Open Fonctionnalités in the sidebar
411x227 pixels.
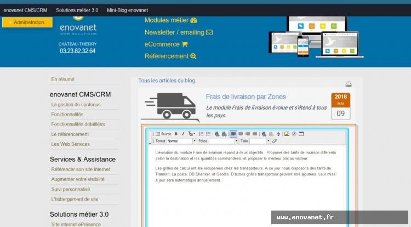(67, 115)
